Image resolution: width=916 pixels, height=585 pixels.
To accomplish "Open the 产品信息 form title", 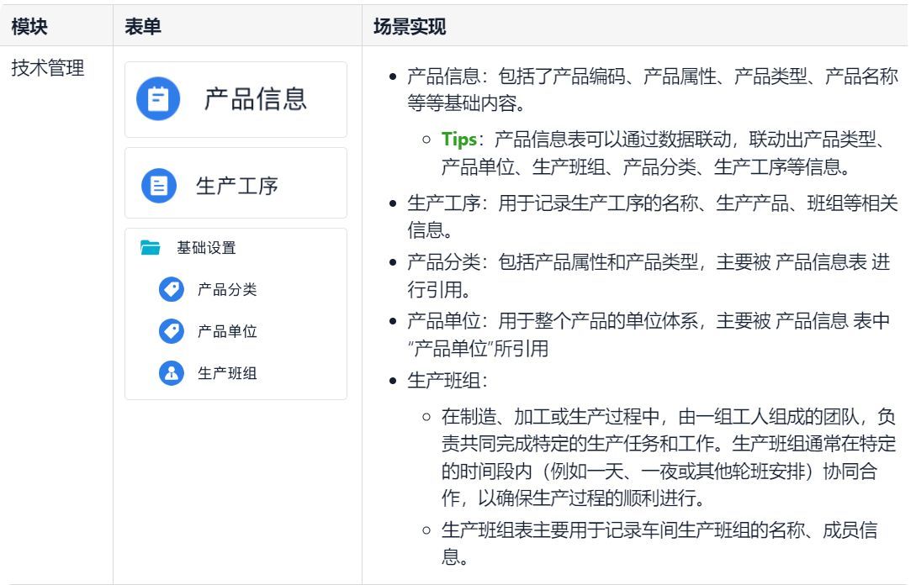I will coord(256,99).
